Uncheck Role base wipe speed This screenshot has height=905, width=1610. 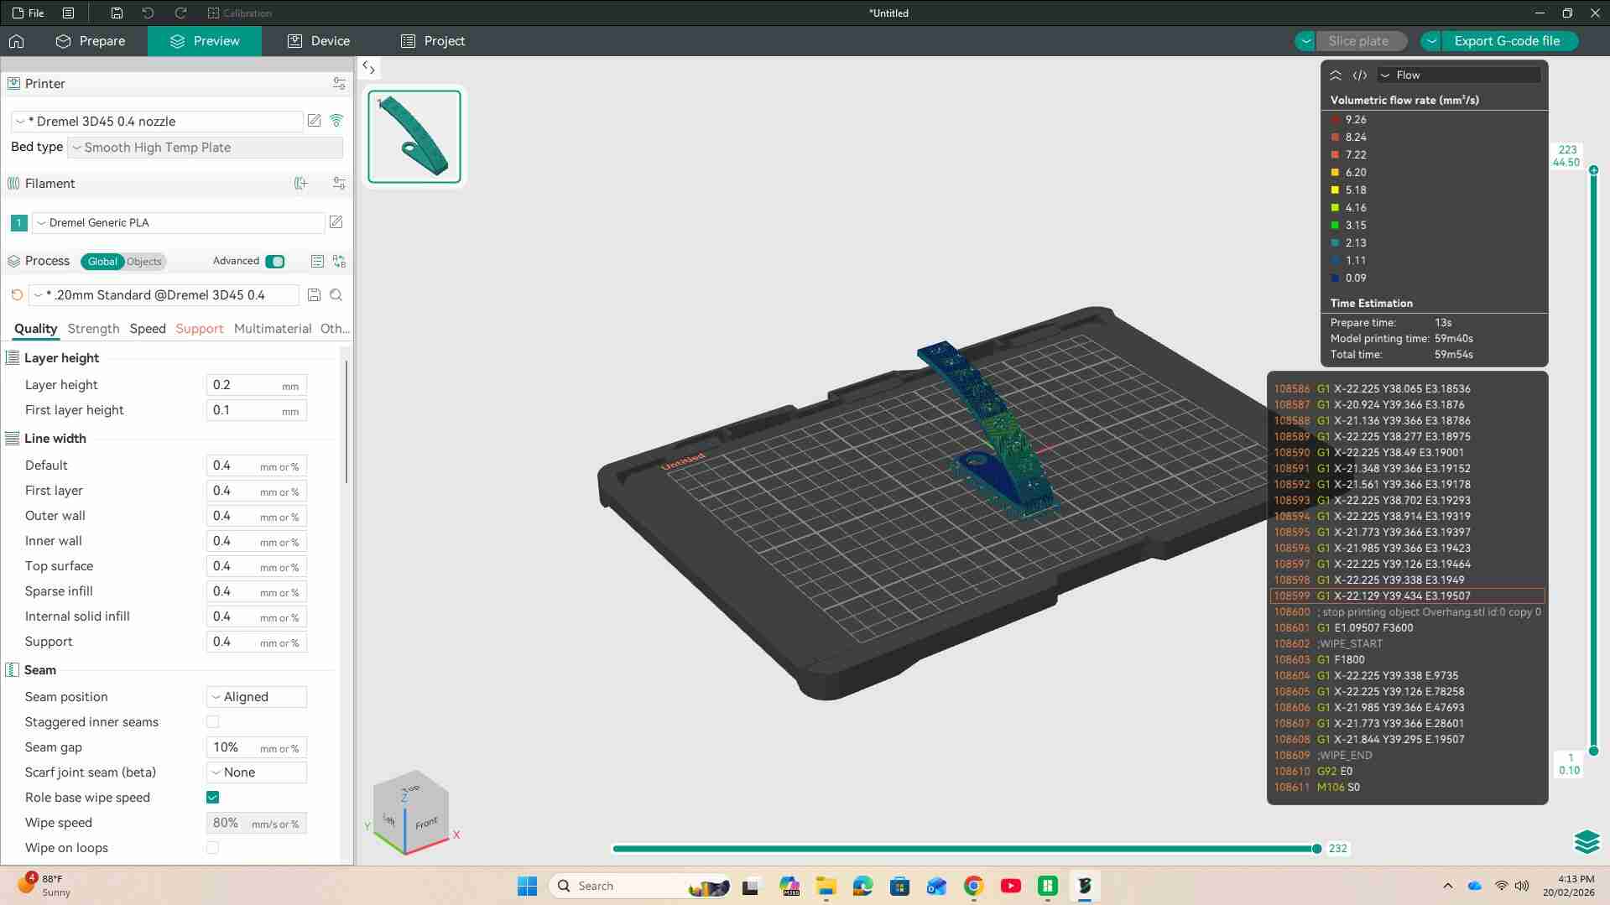213,798
